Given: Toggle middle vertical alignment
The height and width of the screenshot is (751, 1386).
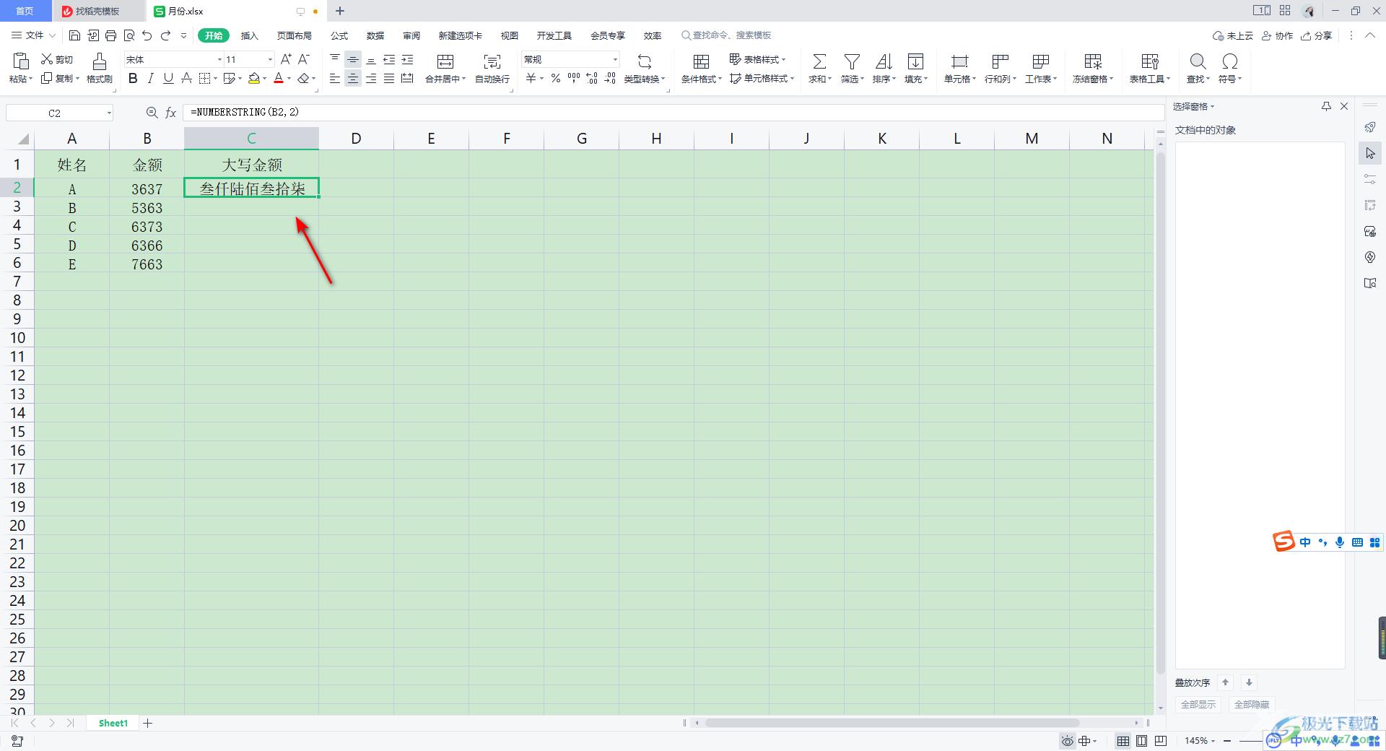Looking at the screenshot, I should coord(353,59).
